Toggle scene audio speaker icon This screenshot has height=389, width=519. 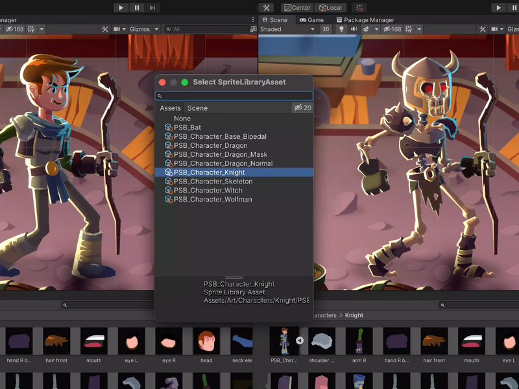click(x=354, y=29)
